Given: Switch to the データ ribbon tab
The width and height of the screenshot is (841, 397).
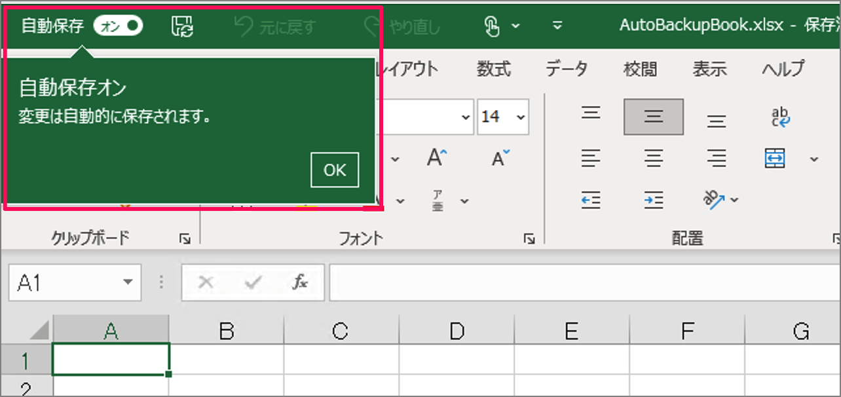Looking at the screenshot, I should pyautogui.click(x=567, y=68).
